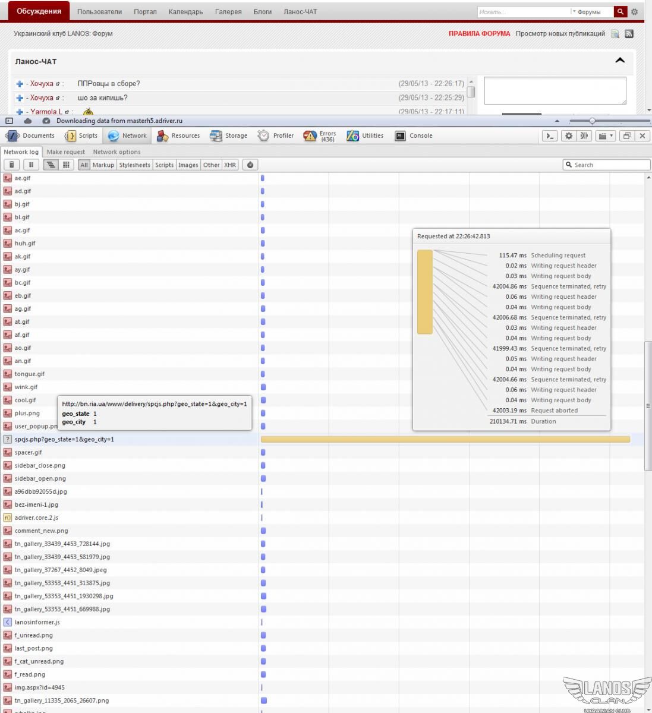Switch to the Make request tab
The width and height of the screenshot is (652, 713).
point(65,152)
